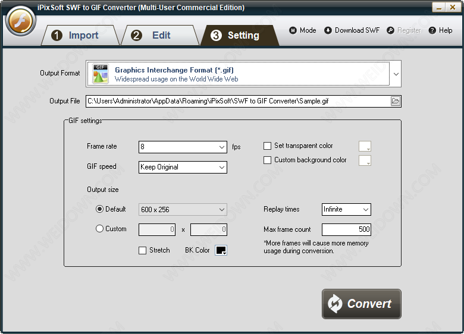This screenshot has height=334, width=464.
Task: Click the custom height input field
Action: (x=209, y=229)
